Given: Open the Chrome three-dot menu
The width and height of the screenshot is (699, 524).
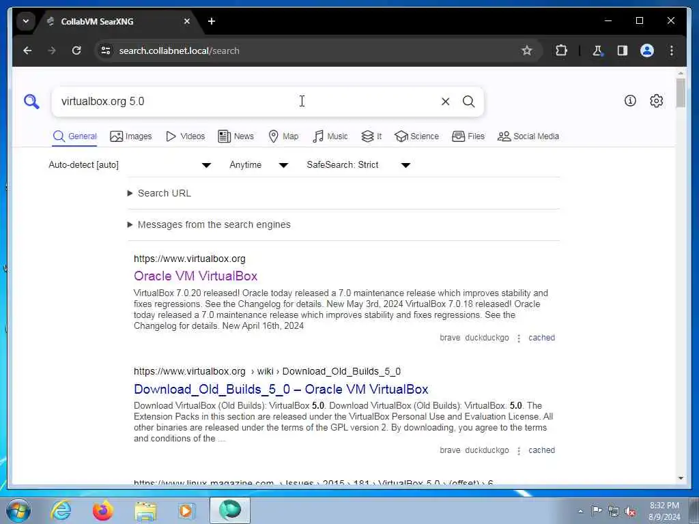Looking at the screenshot, I should [x=672, y=50].
